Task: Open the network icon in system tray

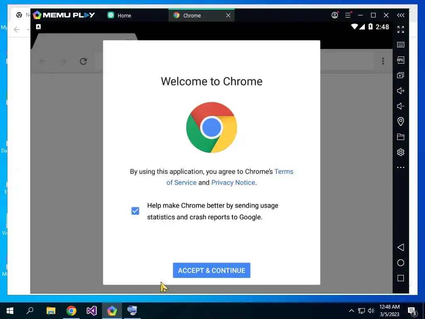Action: click(x=361, y=311)
